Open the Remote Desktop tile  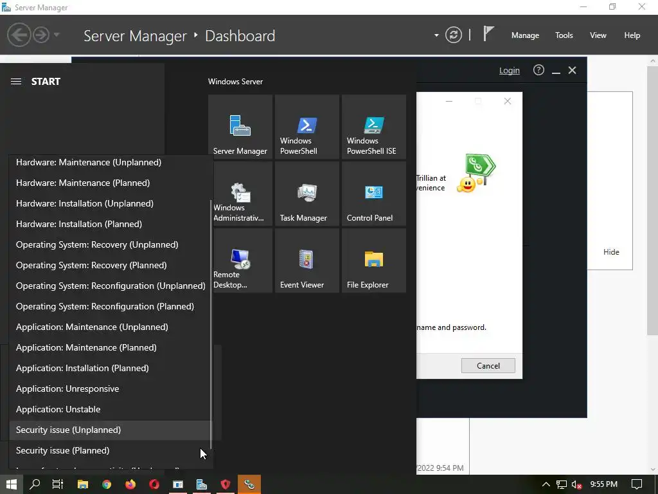pos(243,261)
